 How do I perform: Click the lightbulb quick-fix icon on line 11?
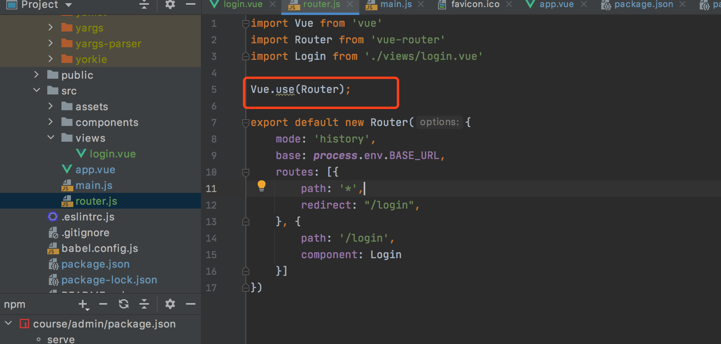(261, 186)
